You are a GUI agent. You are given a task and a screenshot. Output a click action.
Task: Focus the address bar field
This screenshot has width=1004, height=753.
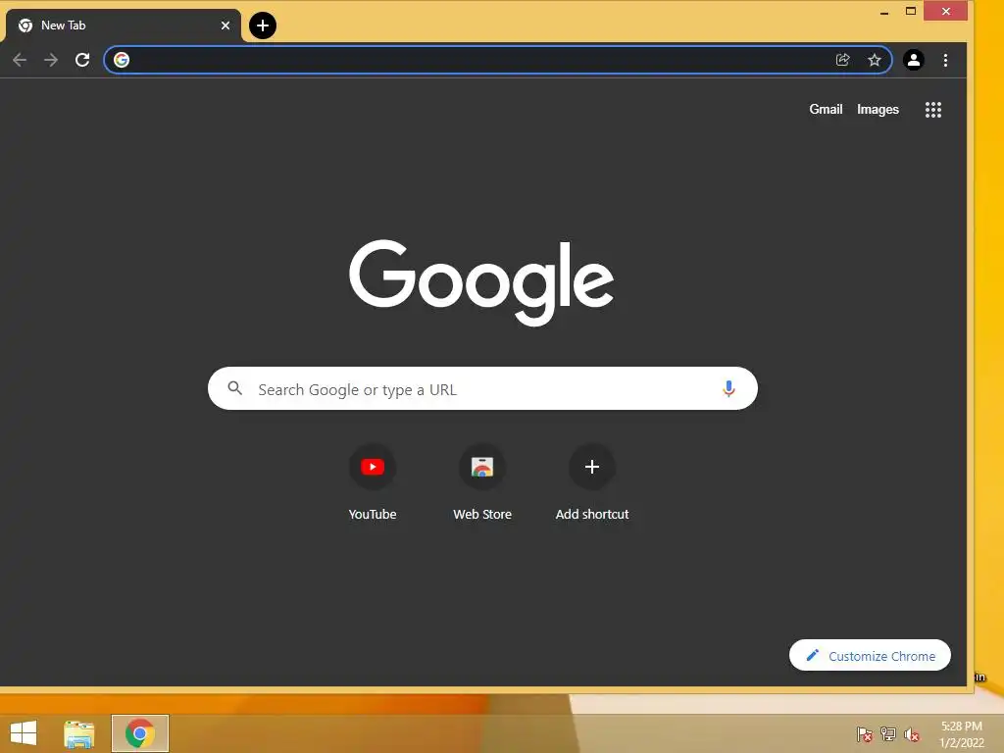tap(498, 60)
